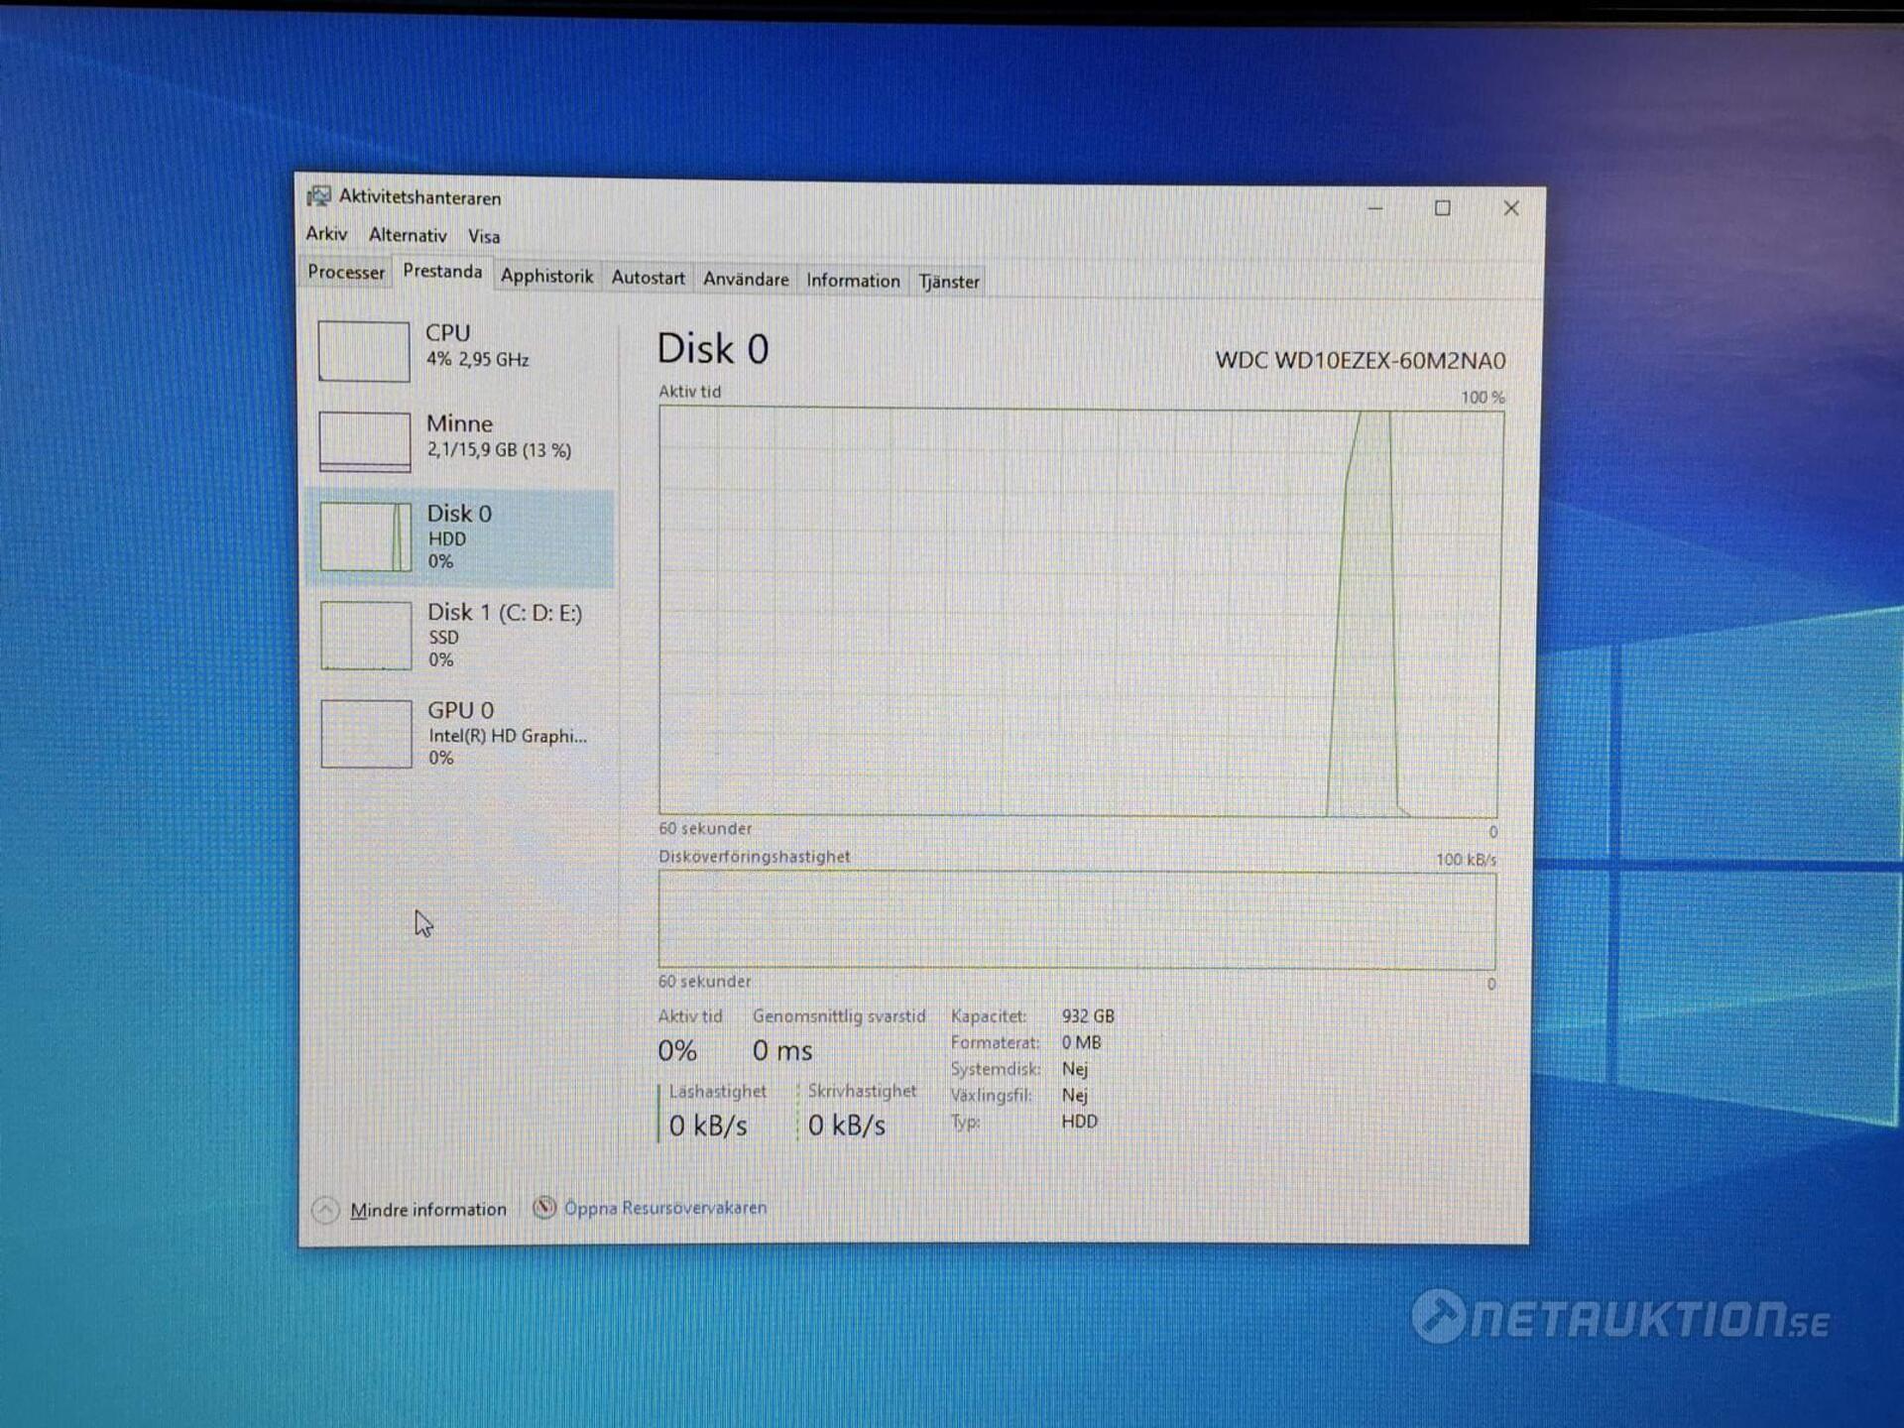Viewport: 1904px width, 1428px height.
Task: Switch to the Information tab
Action: point(853,281)
